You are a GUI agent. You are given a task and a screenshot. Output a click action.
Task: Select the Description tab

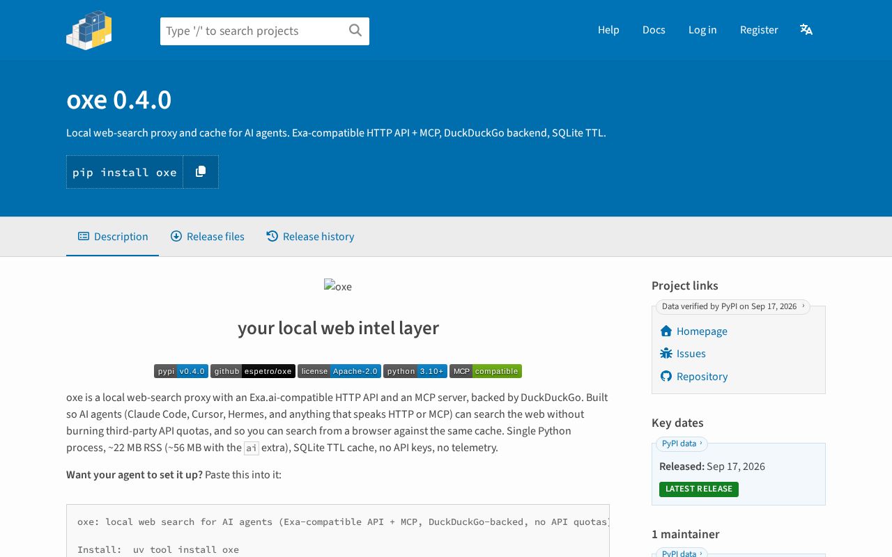pos(113,237)
